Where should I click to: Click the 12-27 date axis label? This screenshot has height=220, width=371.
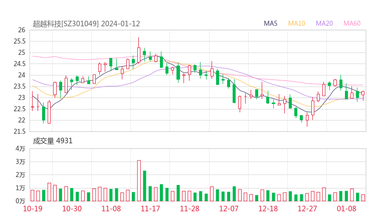click(x=307, y=208)
